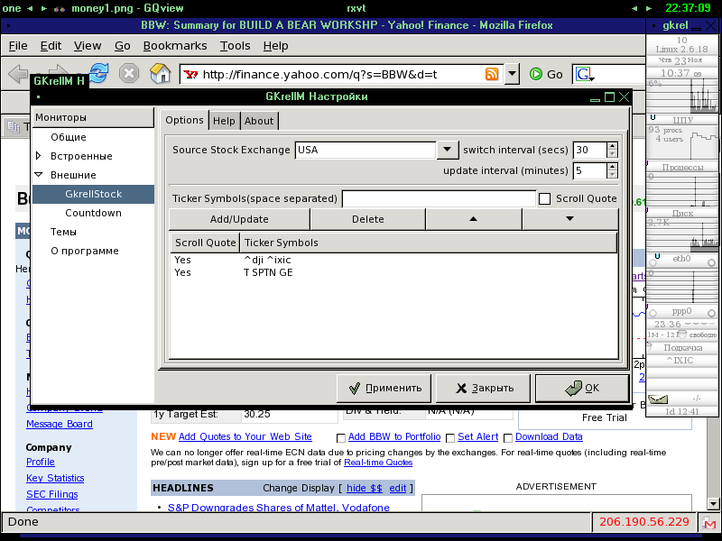Click the Real-time Quotes link
Screen dimensions: 722x541
378,463
